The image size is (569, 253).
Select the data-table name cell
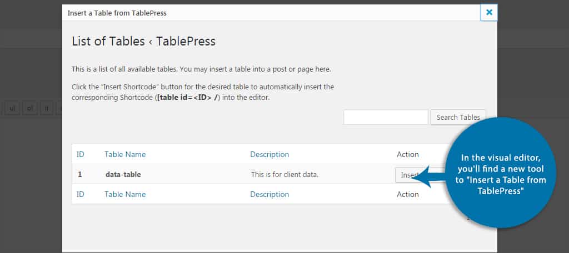point(123,174)
